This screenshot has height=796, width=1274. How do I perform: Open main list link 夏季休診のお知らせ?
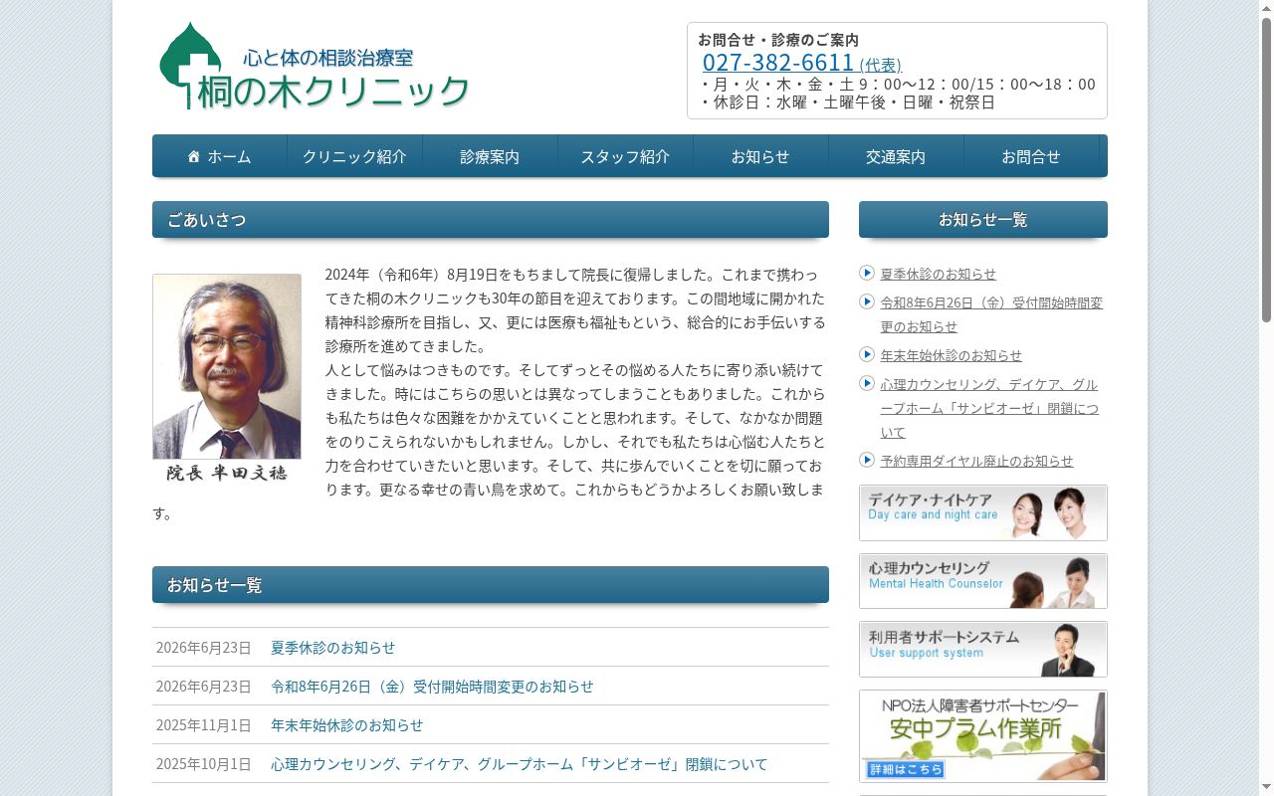pyautogui.click(x=332, y=647)
